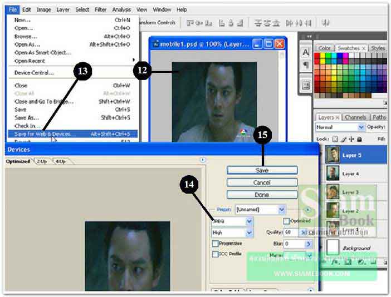Screen dimensions: 391x297
Task: Click the Distribute top edges icon
Action: coord(258,23)
